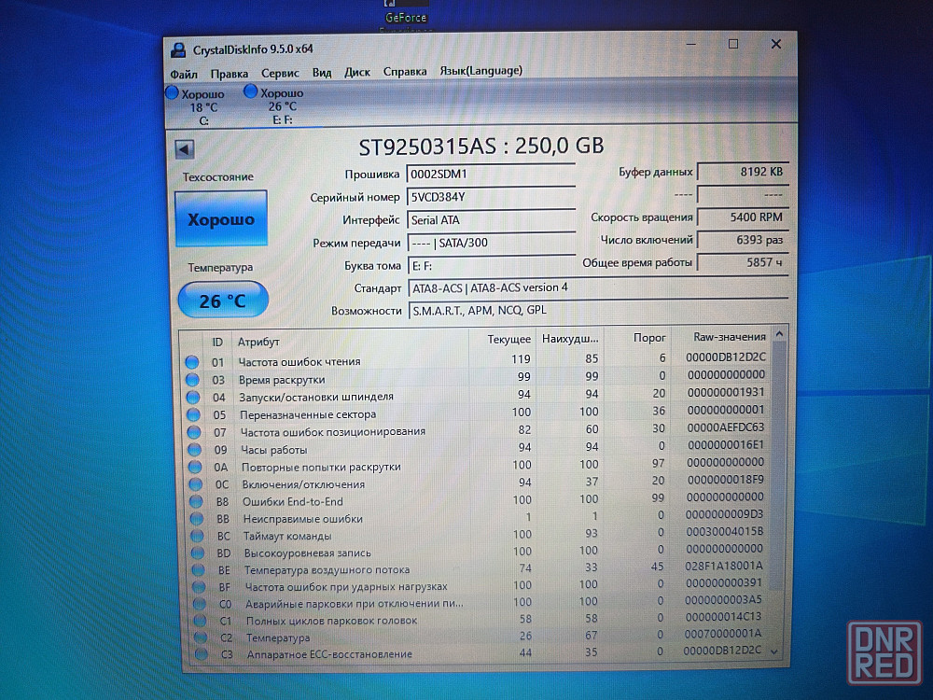This screenshot has width=933, height=700.
Task: Click status icon for Часы работы
Action: tap(195, 450)
